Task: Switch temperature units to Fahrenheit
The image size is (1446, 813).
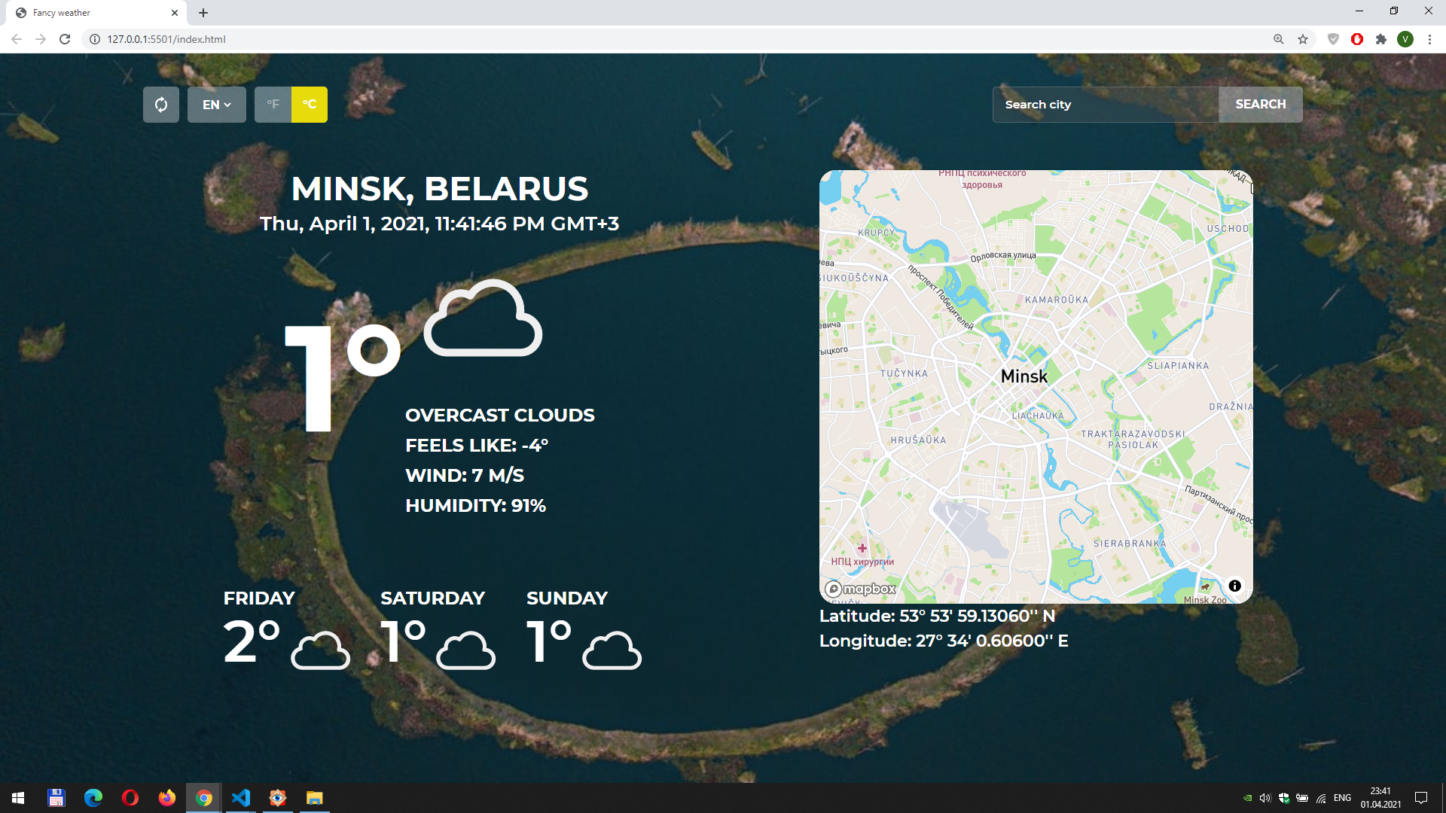Action: coord(273,105)
